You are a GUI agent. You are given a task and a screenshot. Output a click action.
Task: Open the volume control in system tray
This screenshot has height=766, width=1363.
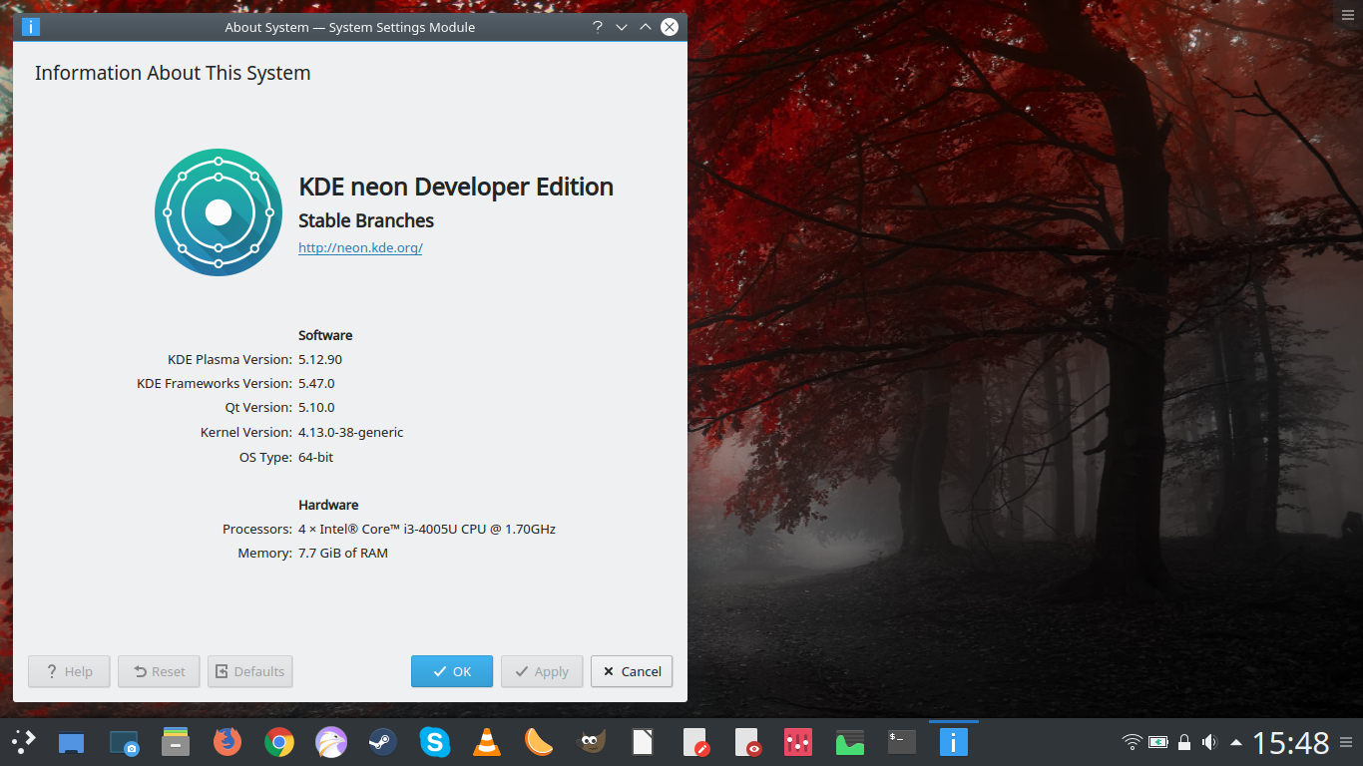click(x=1210, y=742)
